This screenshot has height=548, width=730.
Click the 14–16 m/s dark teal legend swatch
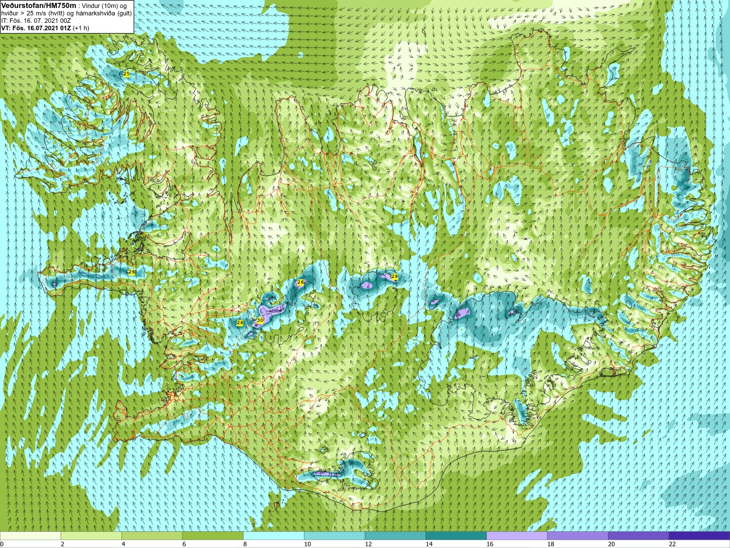click(456, 536)
